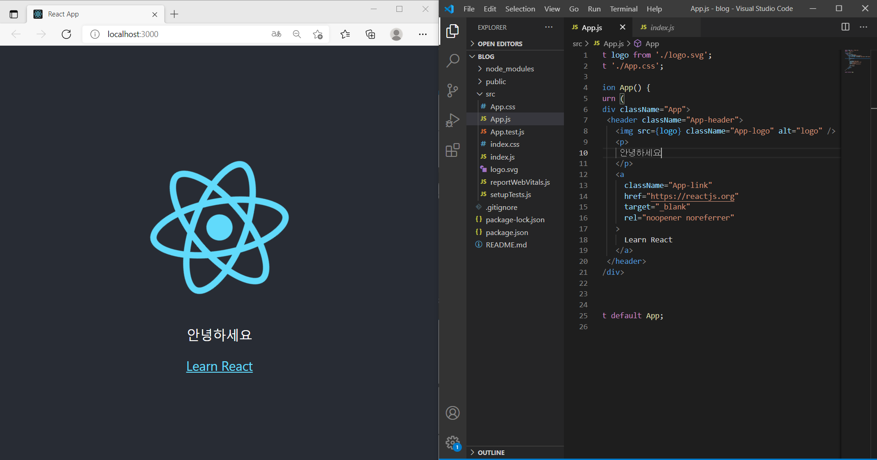Image resolution: width=877 pixels, height=460 pixels.
Task: Open the Explorer view in VS Code activity bar
Action: pos(453,31)
